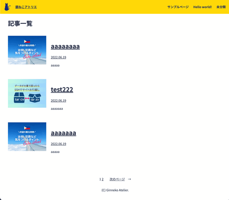
Task: Open the first article titled aaaaaaaa
Action: coord(65,46)
